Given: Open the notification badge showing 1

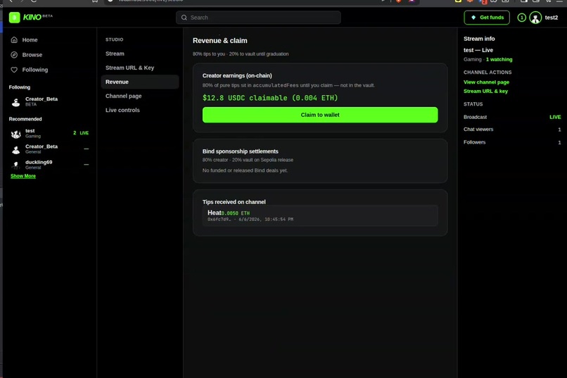Looking at the screenshot, I should tap(521, 18).
